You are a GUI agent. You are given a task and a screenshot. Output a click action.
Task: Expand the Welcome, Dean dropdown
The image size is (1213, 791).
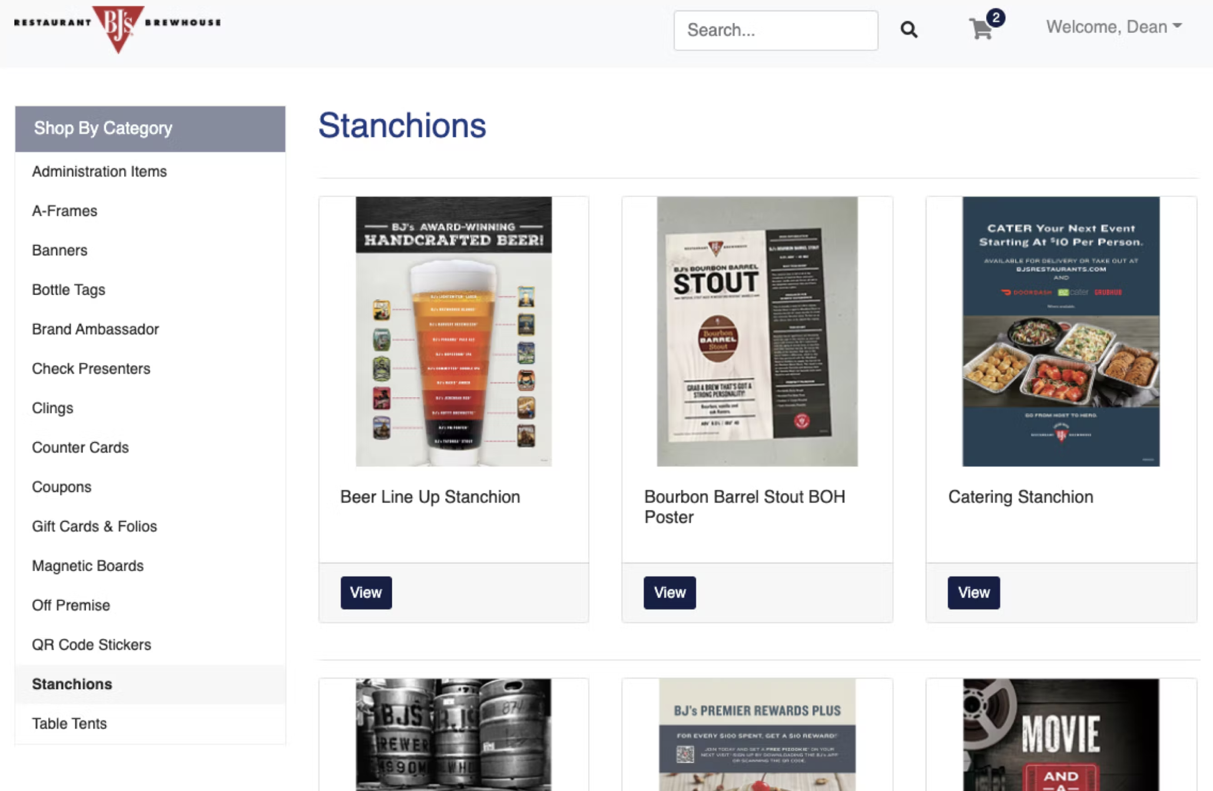click(1113, 27)
